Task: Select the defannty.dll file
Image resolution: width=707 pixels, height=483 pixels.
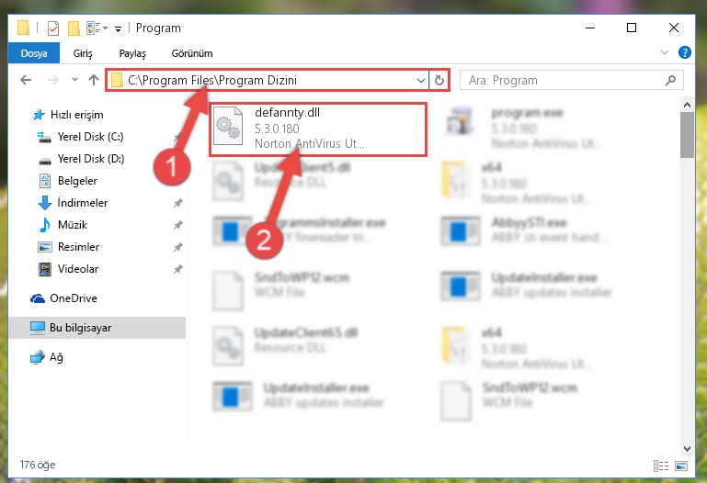Action: coord(318,129)
